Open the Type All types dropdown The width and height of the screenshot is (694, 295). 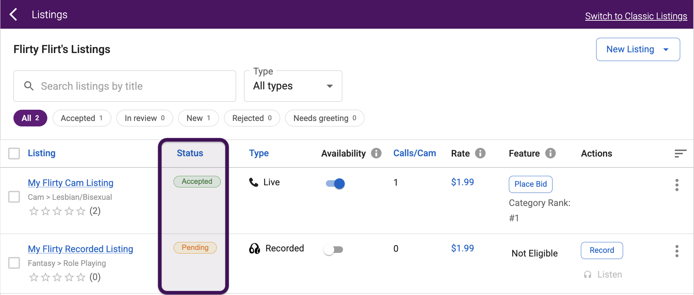coord(293,86)
